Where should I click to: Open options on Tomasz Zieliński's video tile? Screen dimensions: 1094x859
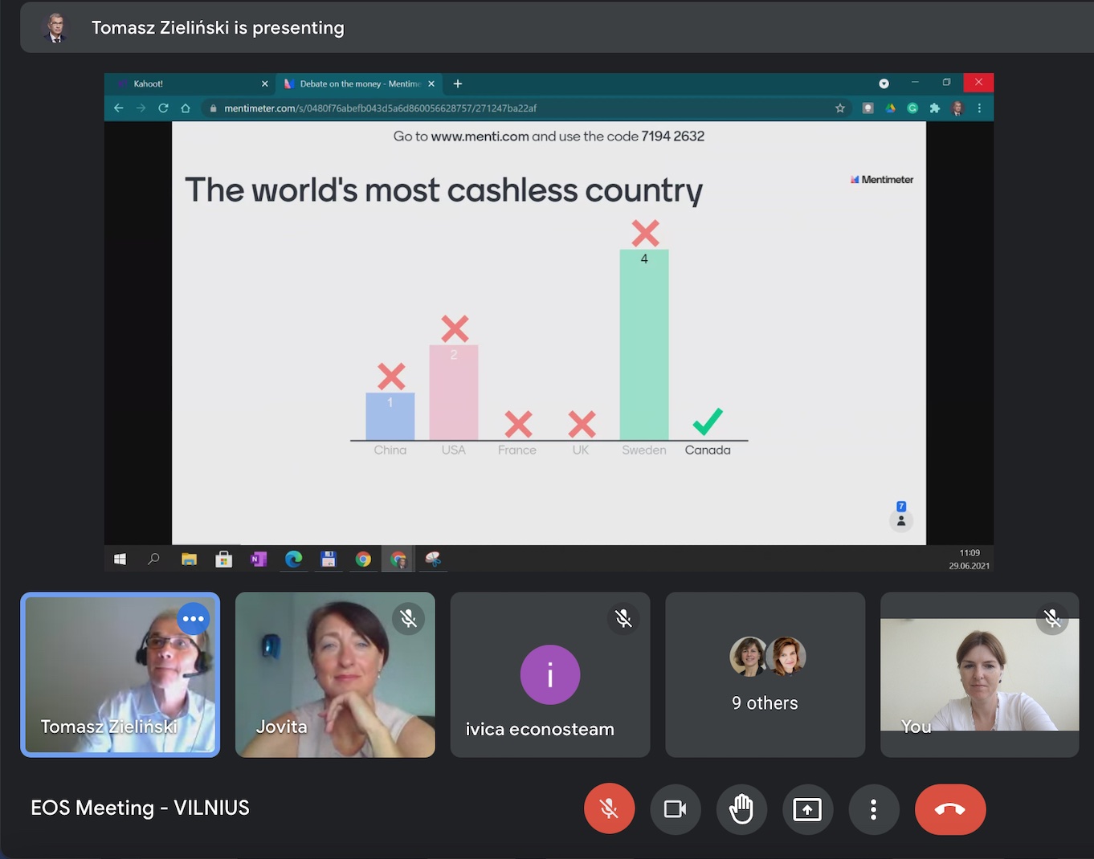pyautogui.click(x=194, y=619)
